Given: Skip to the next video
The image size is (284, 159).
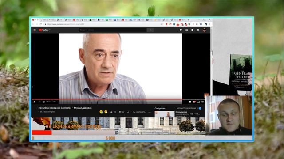Looking at the screenshot, I should [x=39, y=102].
